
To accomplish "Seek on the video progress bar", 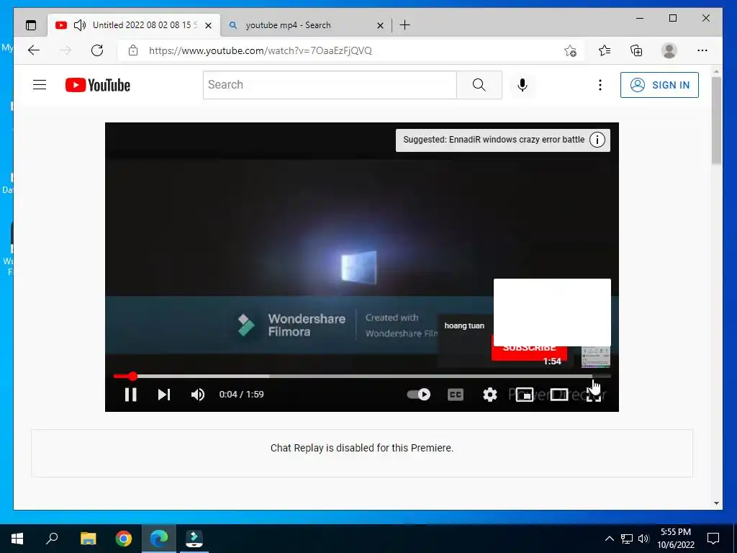I will 362,376.
